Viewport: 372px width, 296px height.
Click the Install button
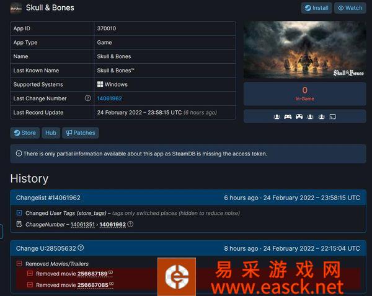point(316,8)
